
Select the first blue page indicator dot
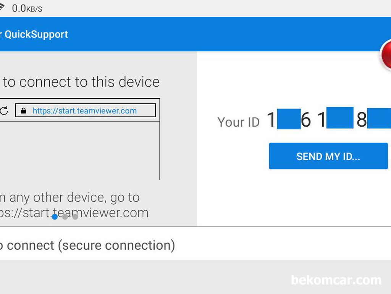point(55,217)
